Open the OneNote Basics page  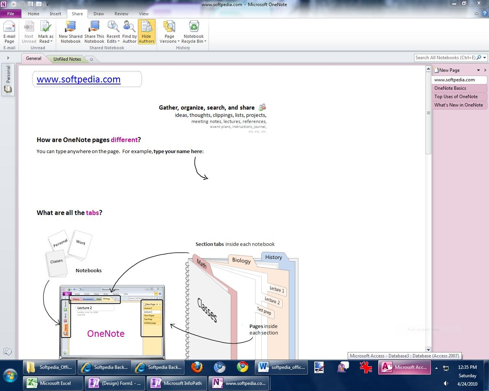pos(450,88)
